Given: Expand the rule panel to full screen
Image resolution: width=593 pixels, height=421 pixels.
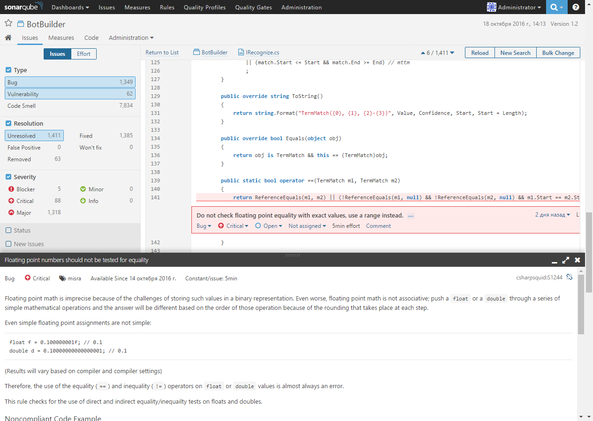Looking at the screenshot, I should point(565,260).
